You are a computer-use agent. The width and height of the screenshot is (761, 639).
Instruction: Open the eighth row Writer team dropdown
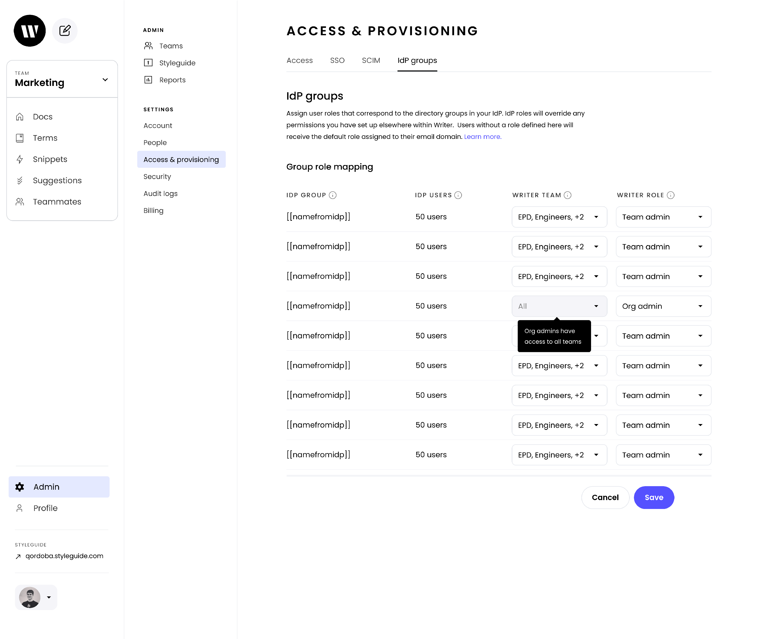pyautogui.click(x=559, y=425)
